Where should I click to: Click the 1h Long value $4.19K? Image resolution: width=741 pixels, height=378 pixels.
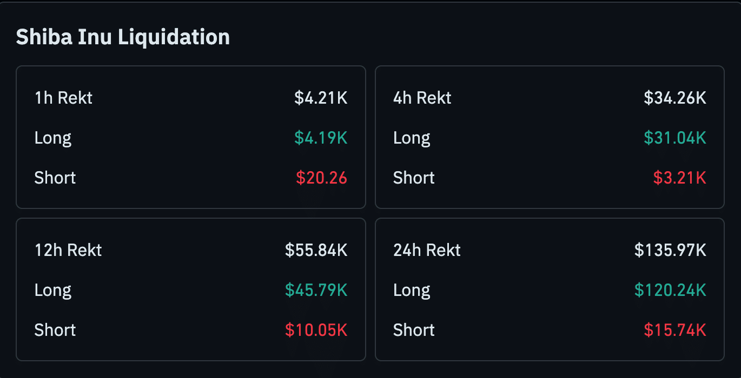point(321,138)
